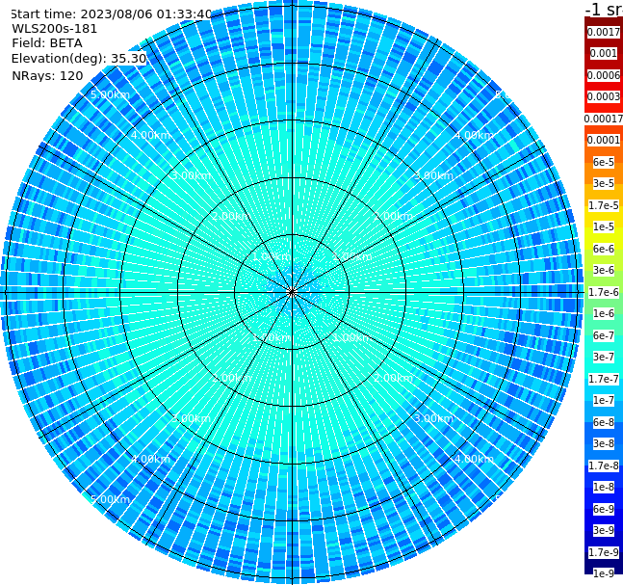Select the 1.7e-7 colorbar label
623x585 pixels.
[604, 379]
